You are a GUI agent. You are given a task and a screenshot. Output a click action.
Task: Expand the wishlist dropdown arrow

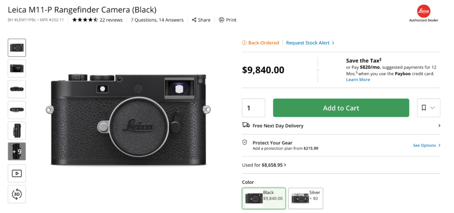[433, 108]
